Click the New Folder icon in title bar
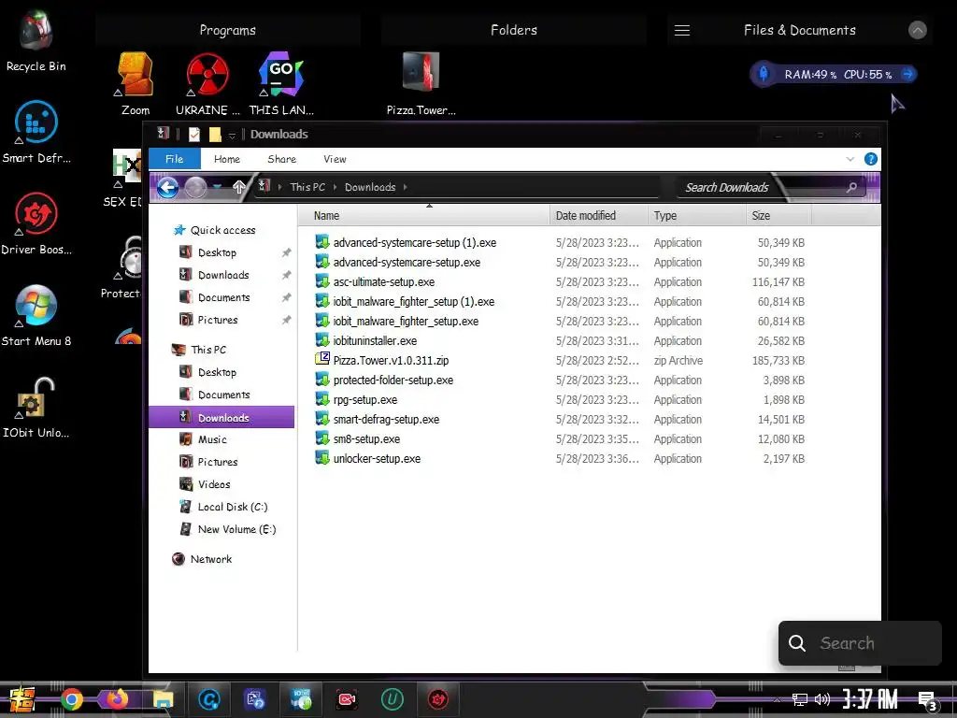 coord(215,135)
